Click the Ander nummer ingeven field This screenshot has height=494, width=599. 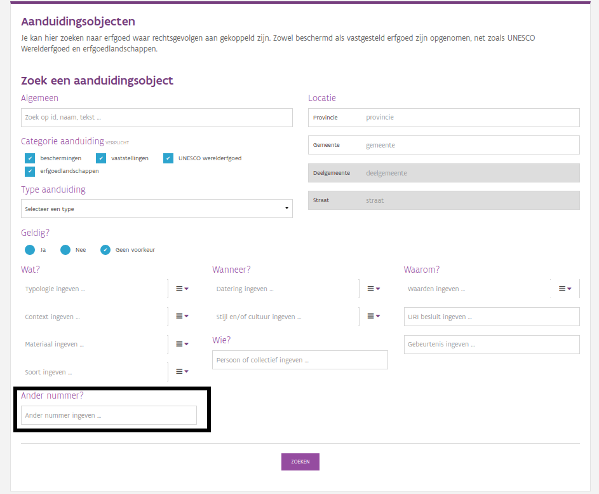click(x=109, y=415)
